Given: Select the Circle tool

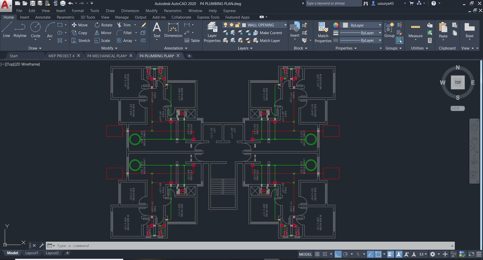Looking at the screenshot, I should pos(35,30).
